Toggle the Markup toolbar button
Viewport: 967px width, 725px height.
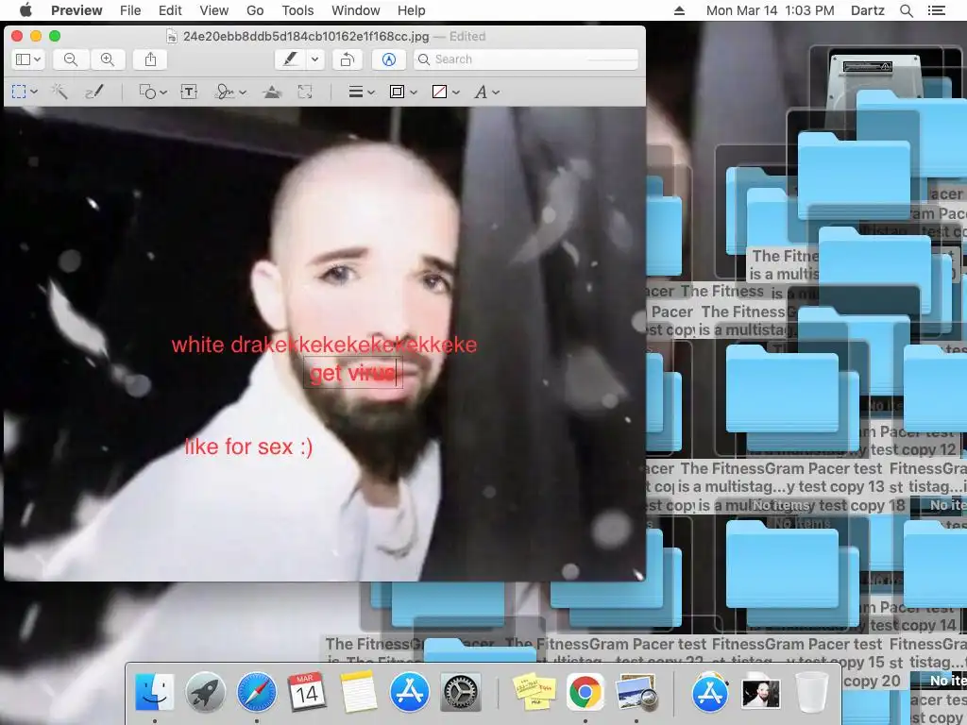point(389,59)
